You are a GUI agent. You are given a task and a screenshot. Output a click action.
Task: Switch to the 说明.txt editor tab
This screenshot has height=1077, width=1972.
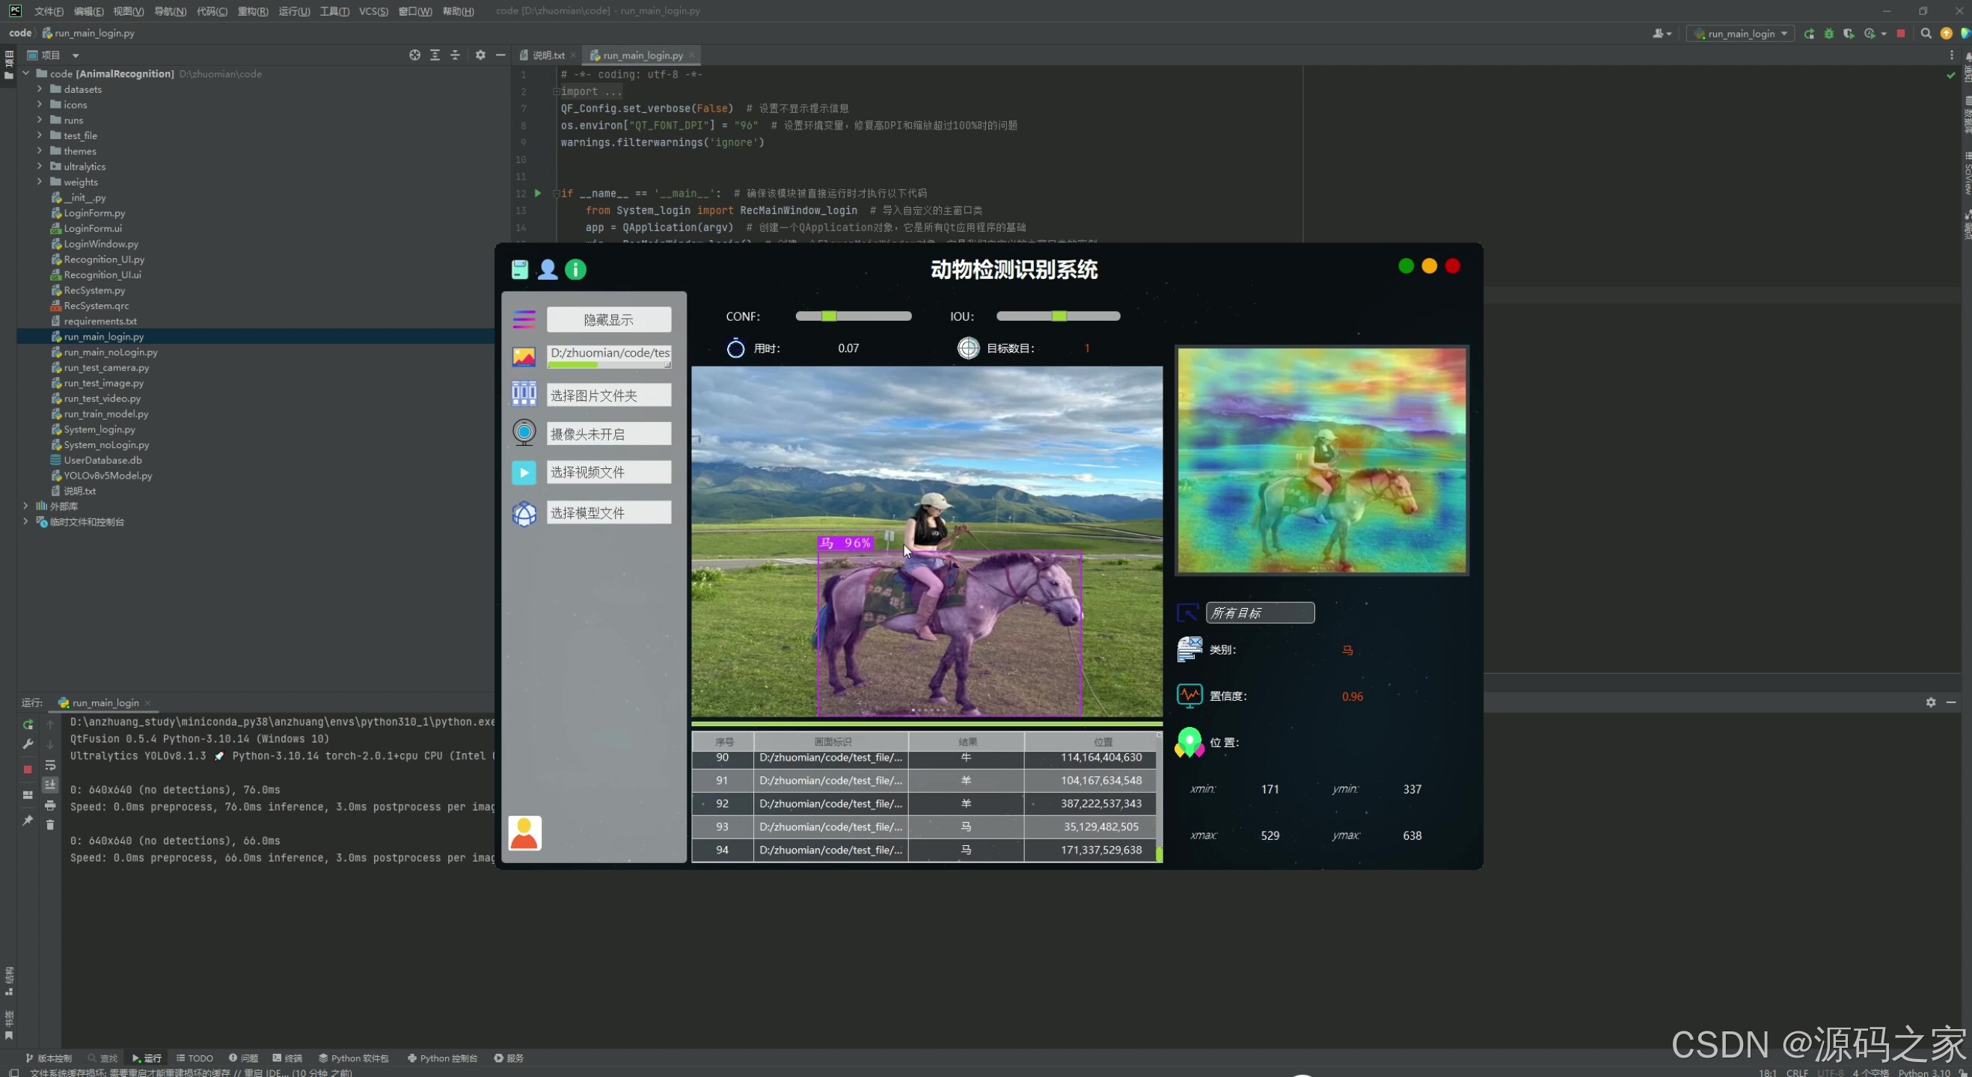click(548, 55)
